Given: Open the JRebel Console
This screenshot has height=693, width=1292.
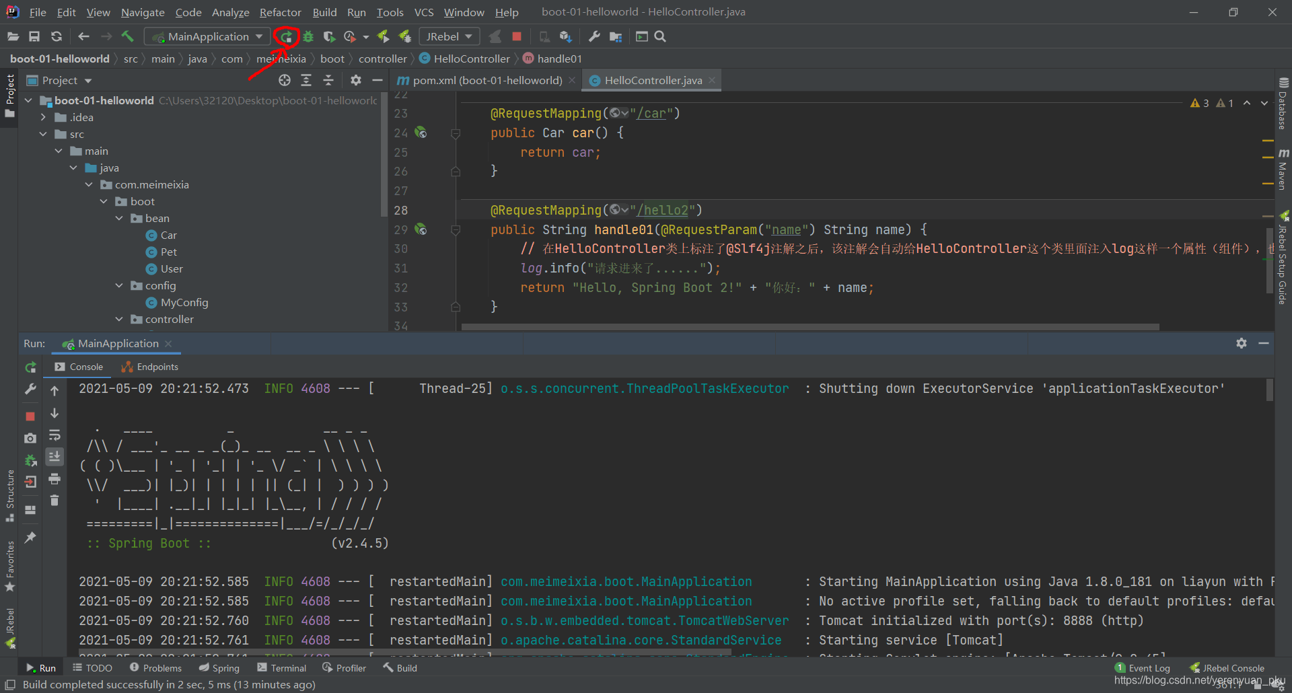Looking at the screenshot, I should tap(1227, 667).
